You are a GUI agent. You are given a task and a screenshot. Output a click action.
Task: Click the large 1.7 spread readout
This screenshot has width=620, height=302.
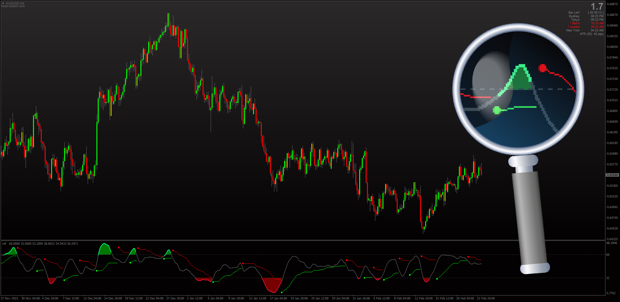pyautogui.click(x=597, y=6)
